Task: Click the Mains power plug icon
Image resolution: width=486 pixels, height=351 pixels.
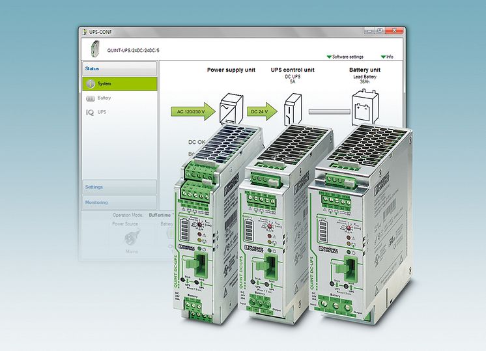Action: (x=132, y=238)
